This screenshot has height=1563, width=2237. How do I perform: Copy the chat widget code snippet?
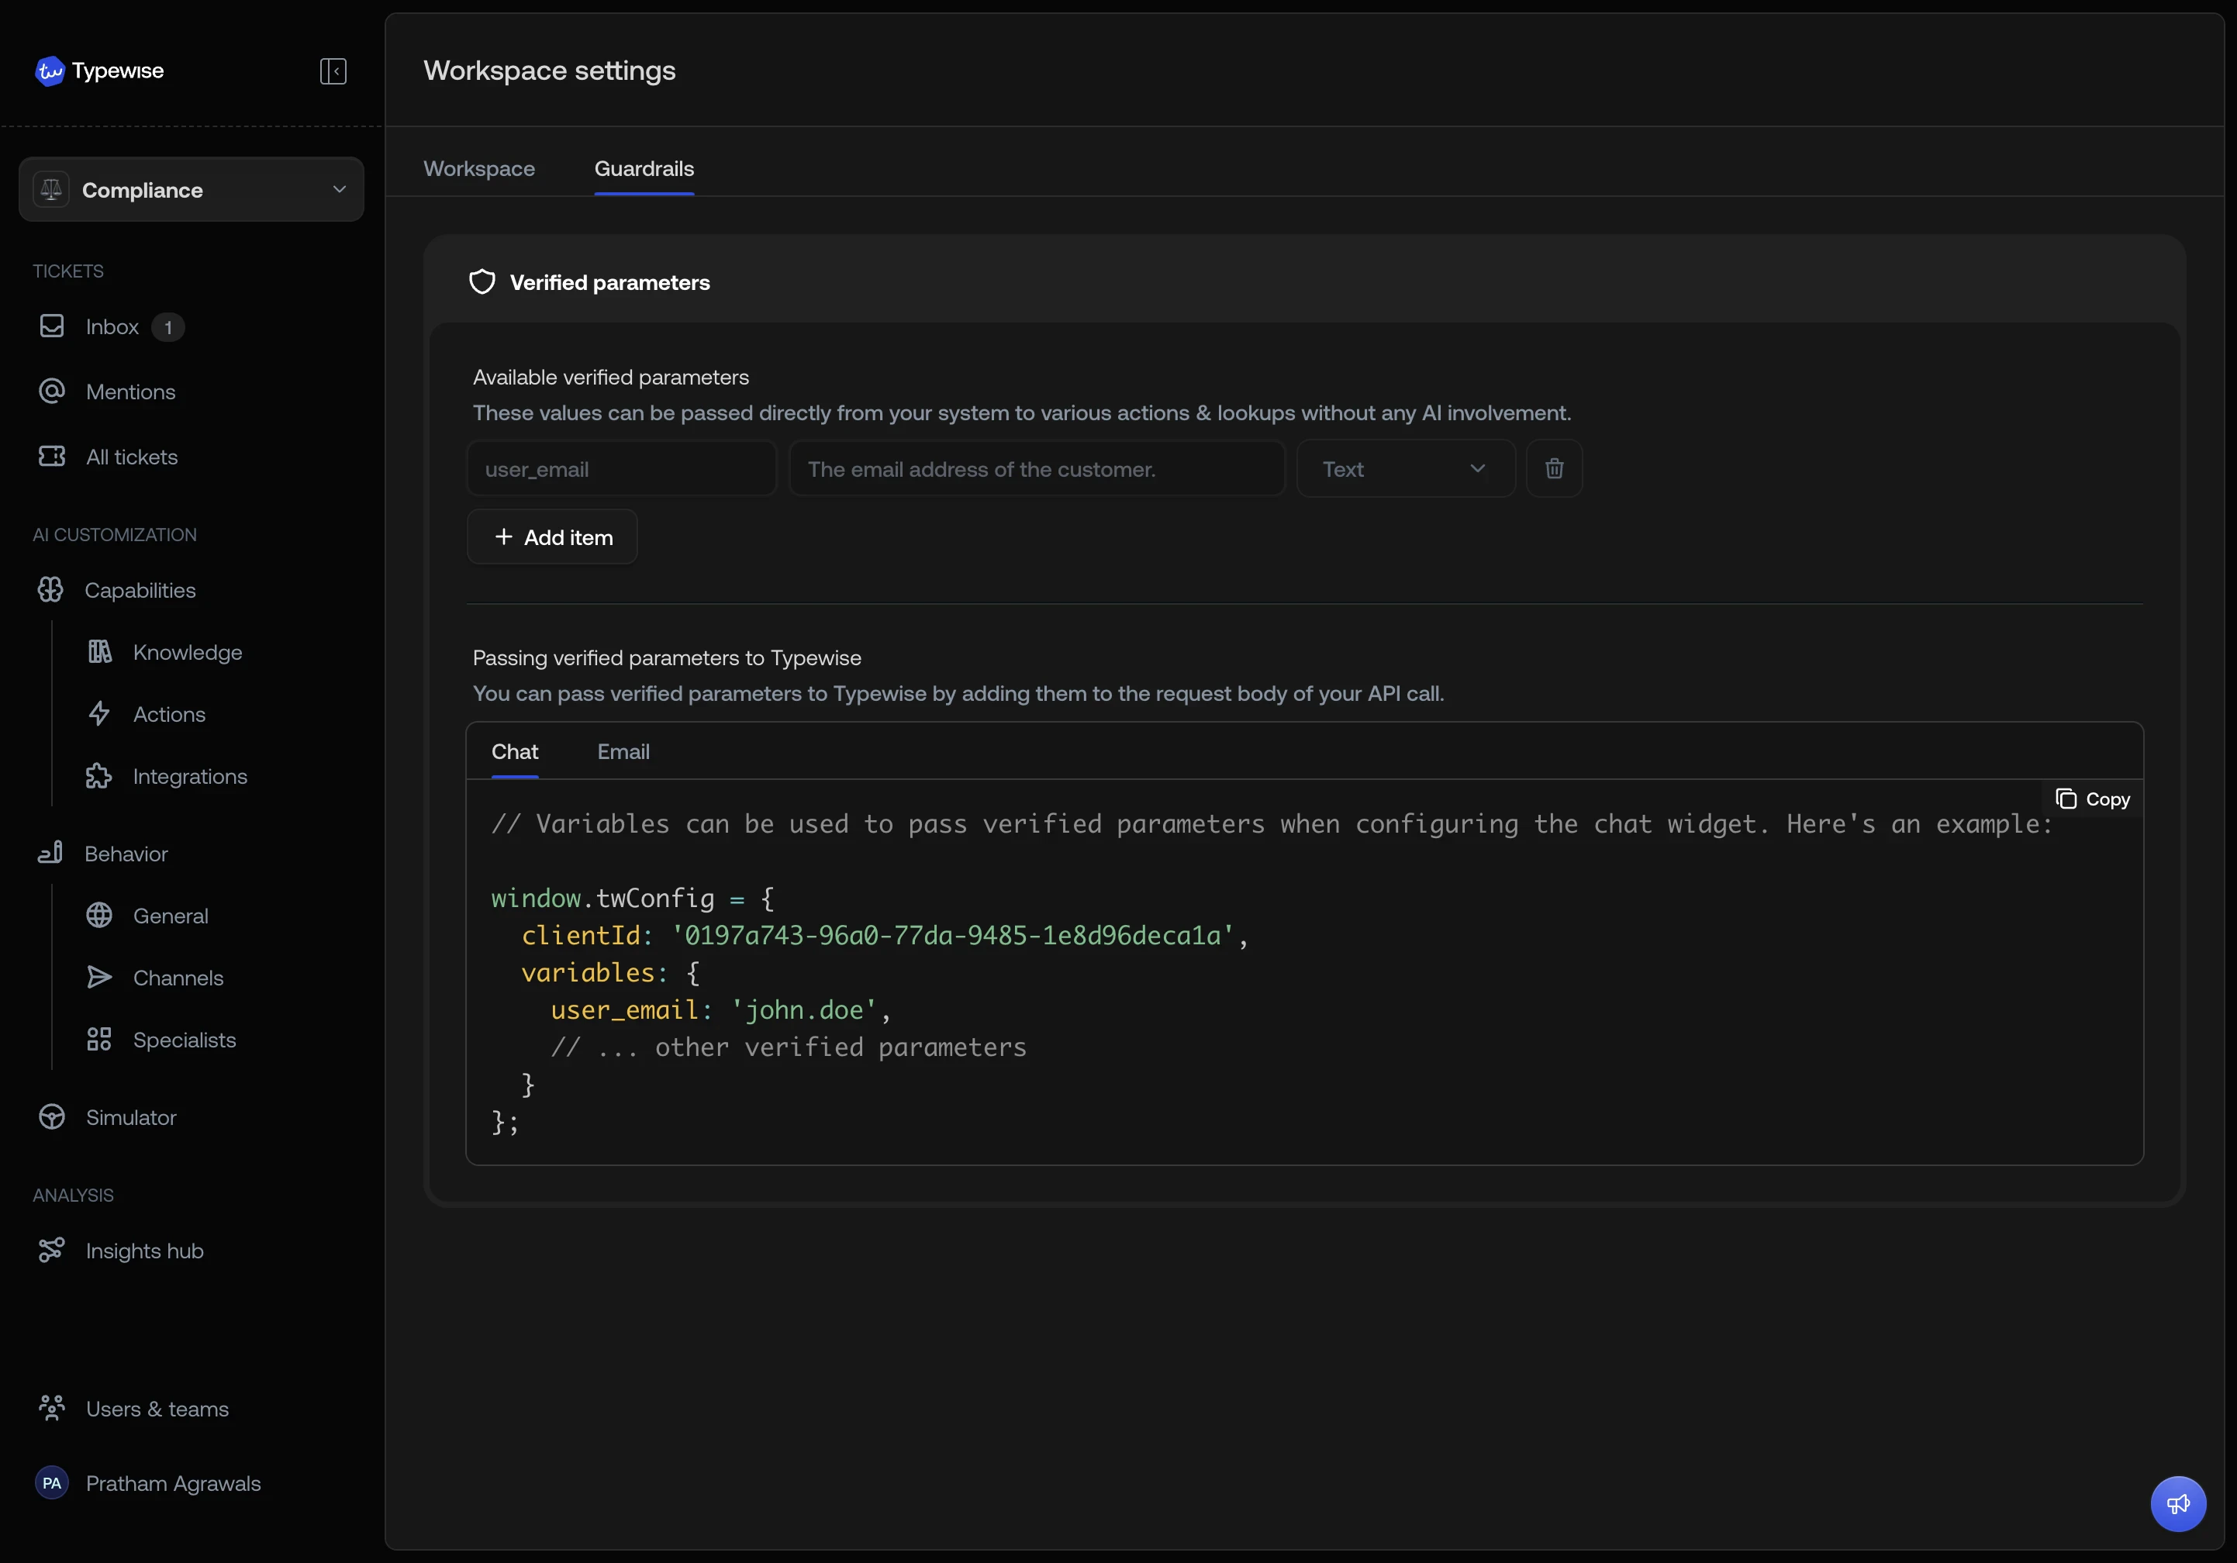click(x=2092, y=799)
